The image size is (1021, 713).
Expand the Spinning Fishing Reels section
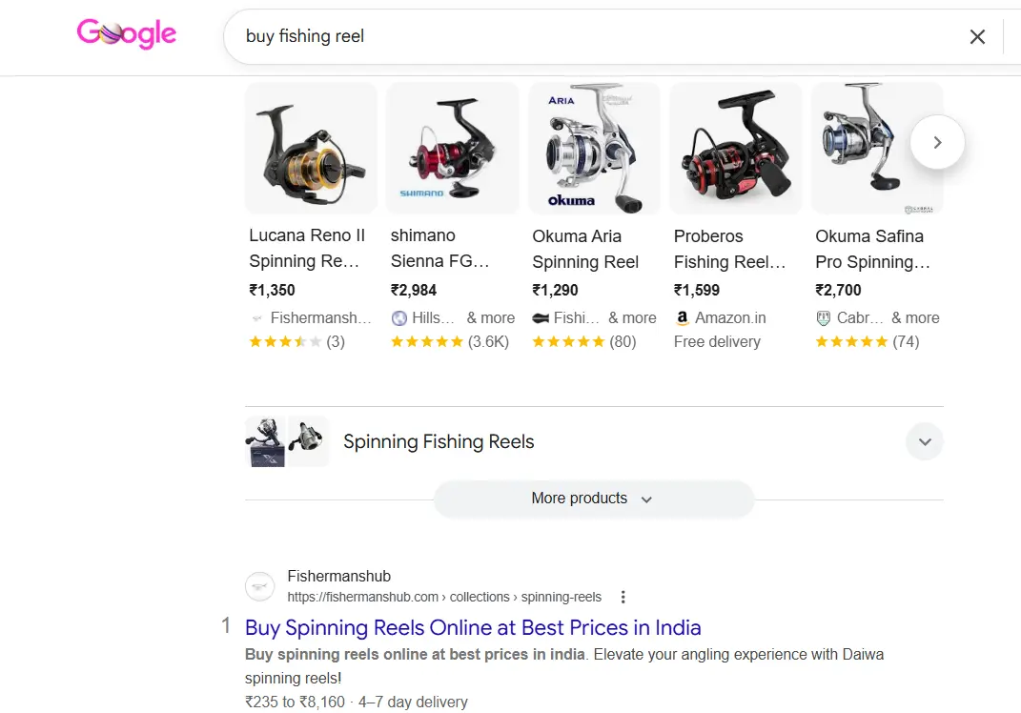[x=924, y=442]
